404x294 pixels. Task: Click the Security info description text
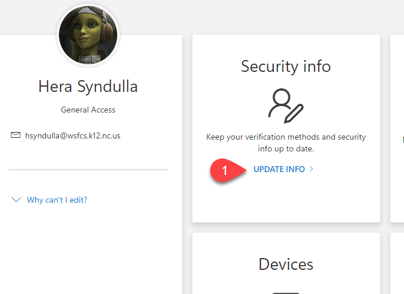(x=286, y=143)
